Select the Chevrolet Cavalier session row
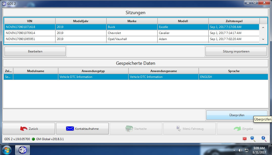 [x=101, y=33]
